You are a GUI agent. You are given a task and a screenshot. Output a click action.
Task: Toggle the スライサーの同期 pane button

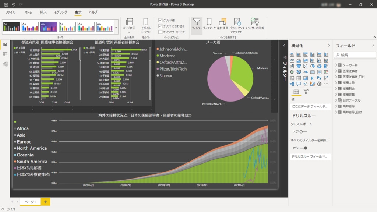pyautogui.click(x=255, y=24)
